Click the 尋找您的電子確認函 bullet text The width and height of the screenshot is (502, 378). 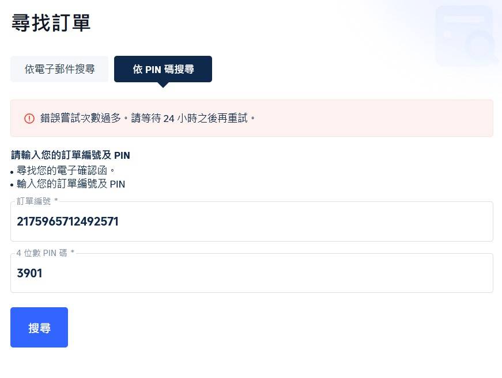(66, 170)
